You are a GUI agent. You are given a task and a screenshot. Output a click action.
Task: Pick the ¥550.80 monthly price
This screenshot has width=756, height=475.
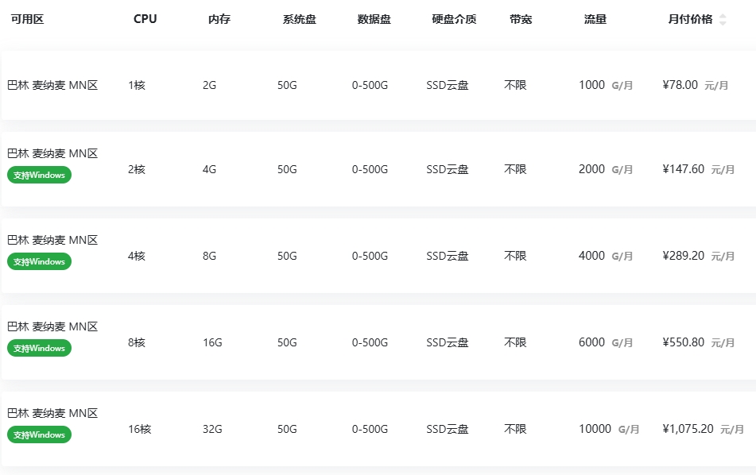pyautogui.click(x=683, y=342)
